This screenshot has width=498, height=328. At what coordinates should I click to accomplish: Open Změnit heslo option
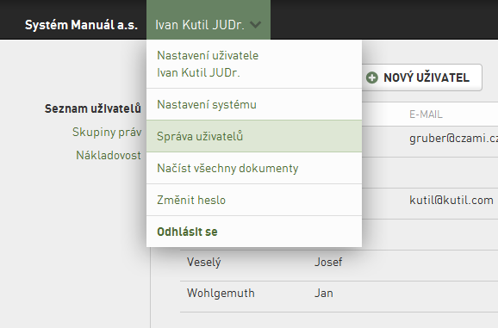point(254,200)
